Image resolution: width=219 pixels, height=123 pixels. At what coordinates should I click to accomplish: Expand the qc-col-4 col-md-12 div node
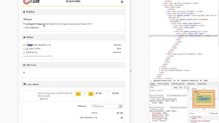[167, 54]
